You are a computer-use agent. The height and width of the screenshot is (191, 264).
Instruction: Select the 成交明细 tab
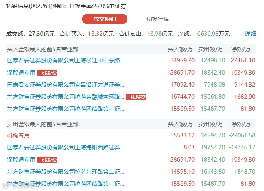pyautogui.click(x=104, y=19)
